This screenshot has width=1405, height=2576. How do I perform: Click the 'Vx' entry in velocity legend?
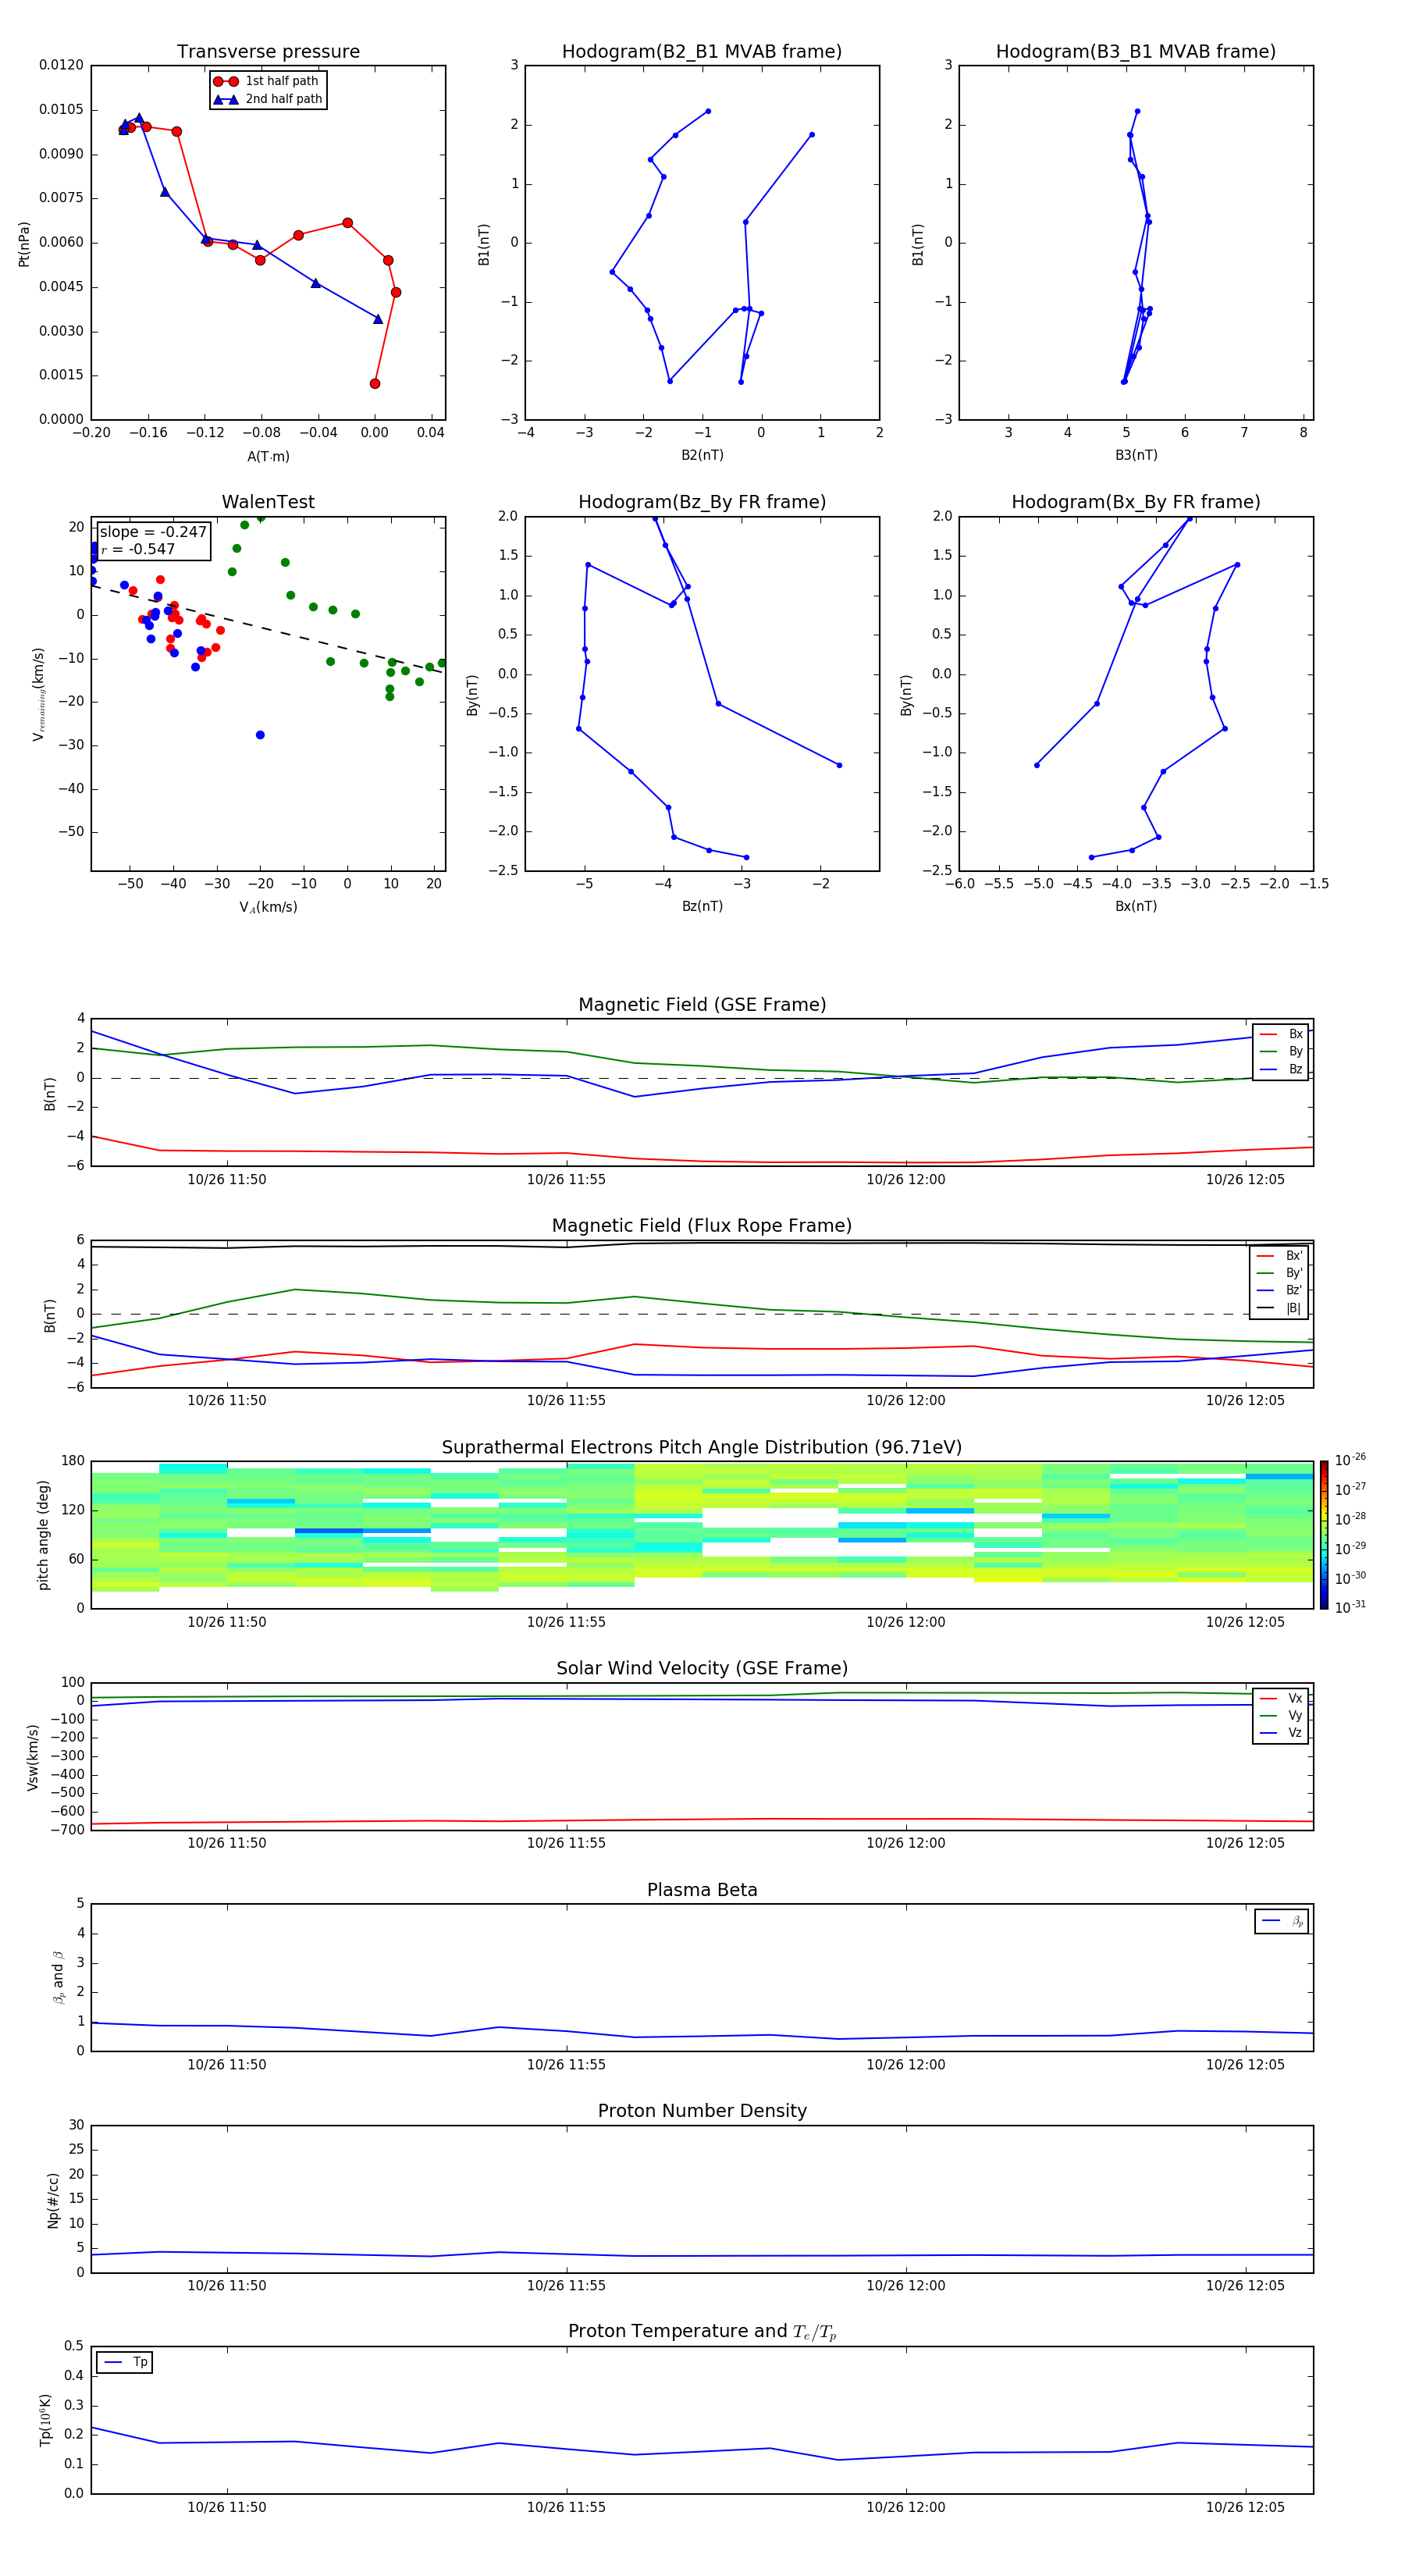tap(1281, 1699)
